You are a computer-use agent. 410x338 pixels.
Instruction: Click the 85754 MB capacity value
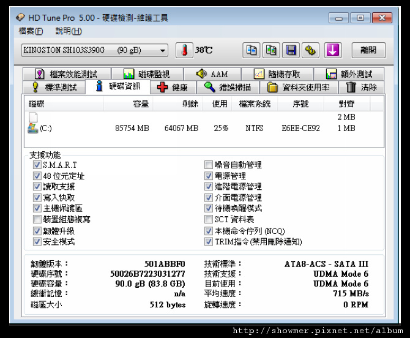coord(132,128)
